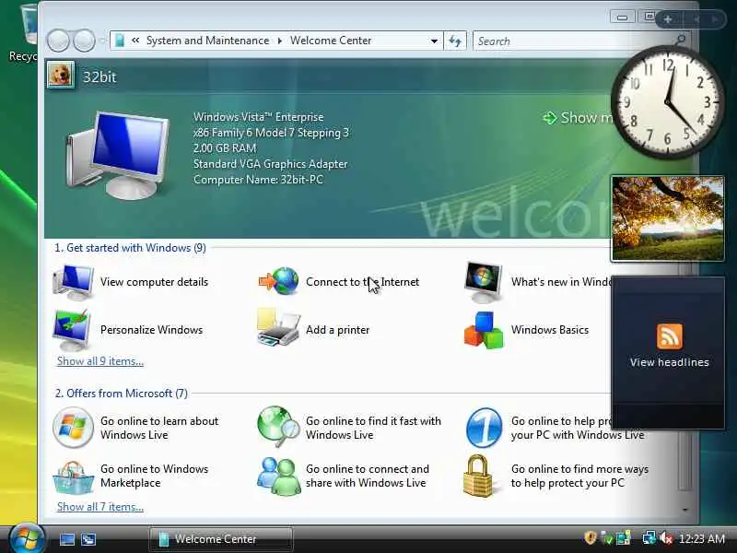Click the blue Windows Live OneCare icon
Viewport: 737px width, 553px height.
(485, 428)
